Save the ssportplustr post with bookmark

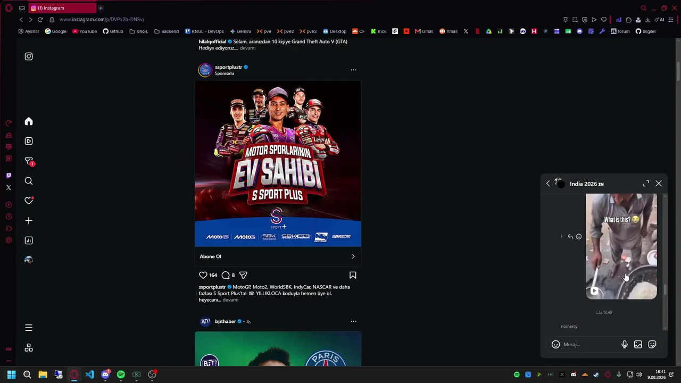353,275
